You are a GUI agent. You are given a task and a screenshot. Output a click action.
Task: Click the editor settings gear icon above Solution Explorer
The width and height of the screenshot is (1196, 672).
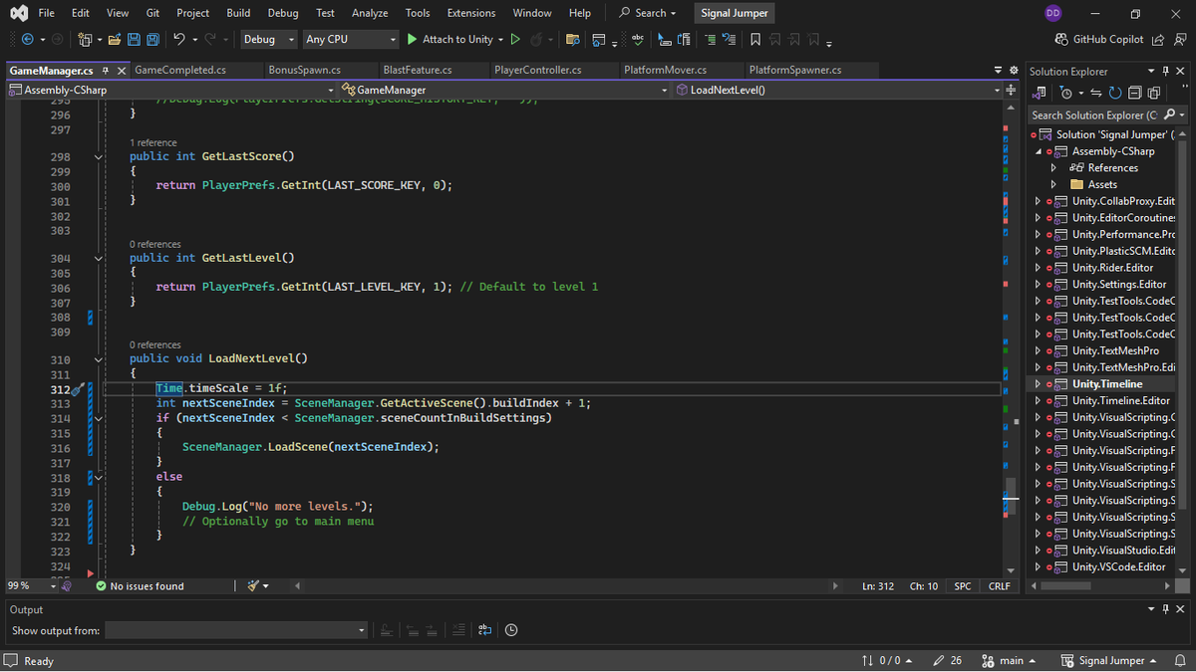tap(1014, 71)
